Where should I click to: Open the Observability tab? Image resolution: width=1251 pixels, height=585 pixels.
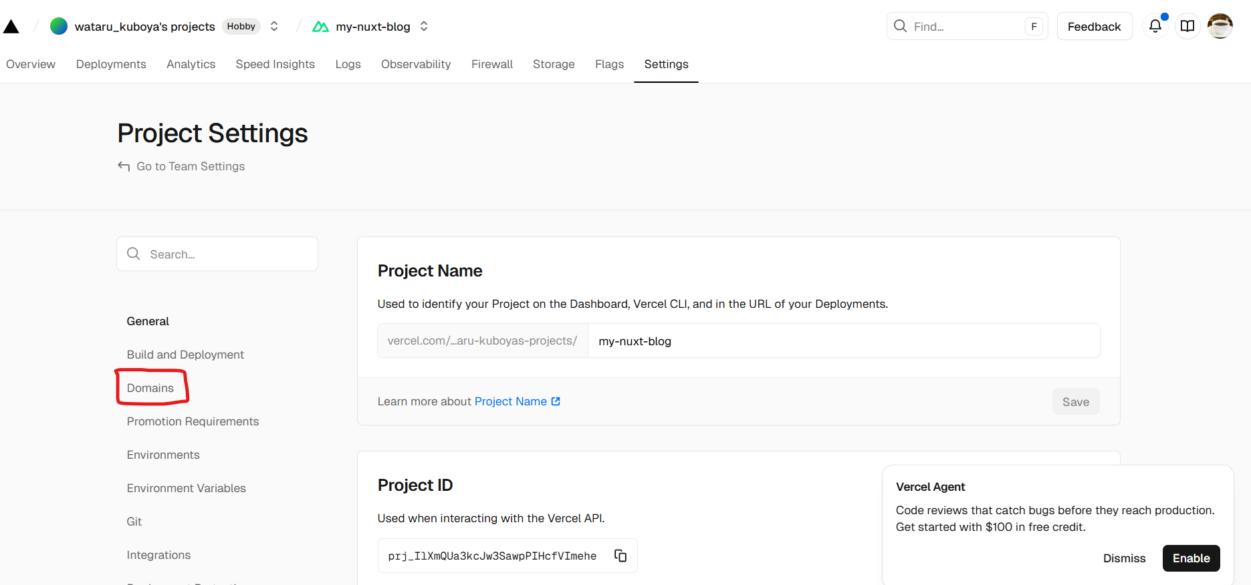[x=415, y=64]
